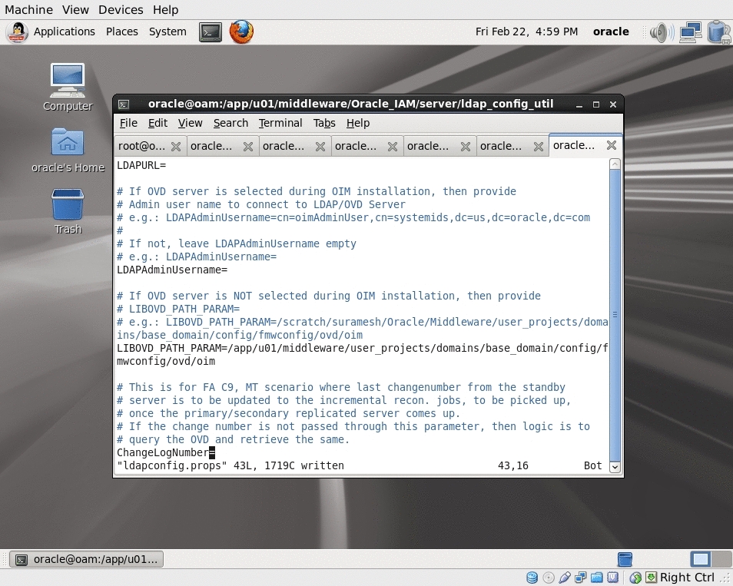Click the Right Ctrl host key label
The height and width of the screenshot is (586, 733).
pyautogui.click(x=687, y=578)
